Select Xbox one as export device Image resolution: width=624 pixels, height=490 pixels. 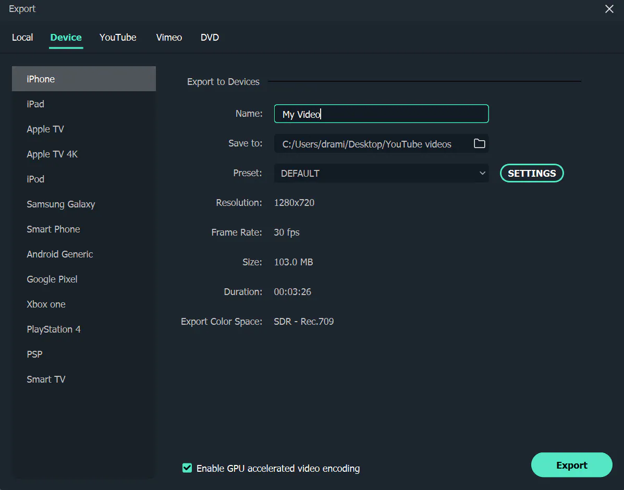click(46, 304)
